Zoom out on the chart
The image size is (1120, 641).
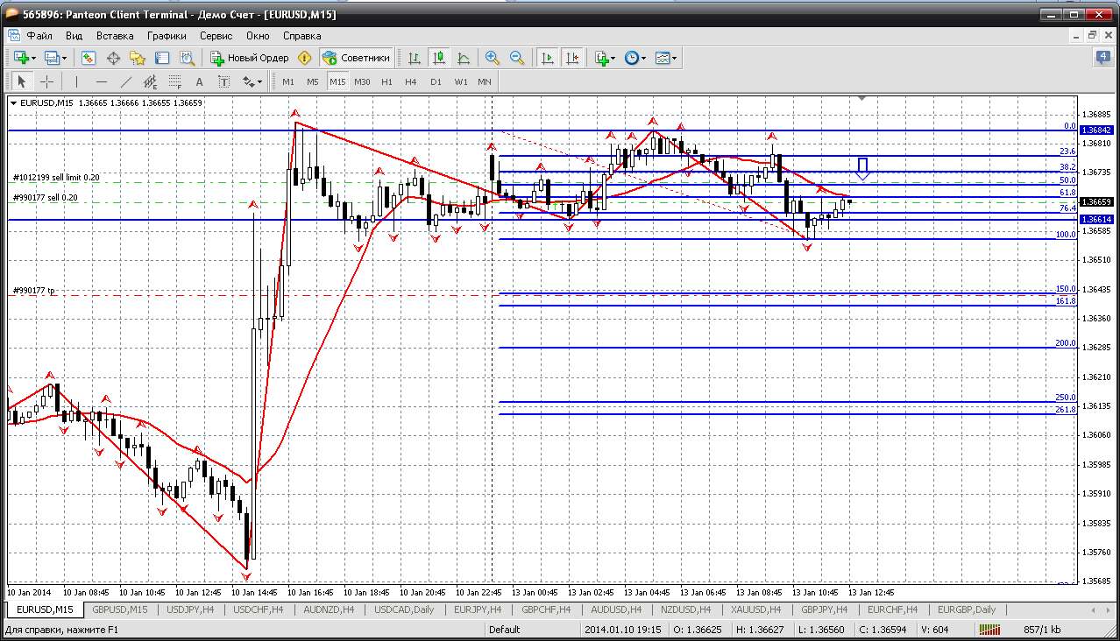pyautogui.click(x=517, y=58)
